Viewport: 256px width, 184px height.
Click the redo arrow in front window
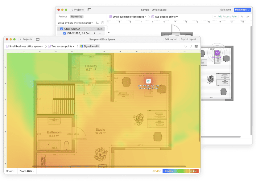[x=191, y=46]
